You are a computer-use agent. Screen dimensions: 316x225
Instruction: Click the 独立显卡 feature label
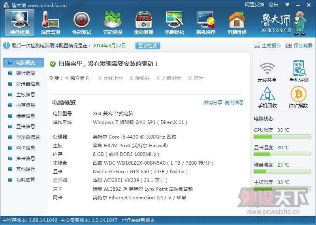(79, 78)
